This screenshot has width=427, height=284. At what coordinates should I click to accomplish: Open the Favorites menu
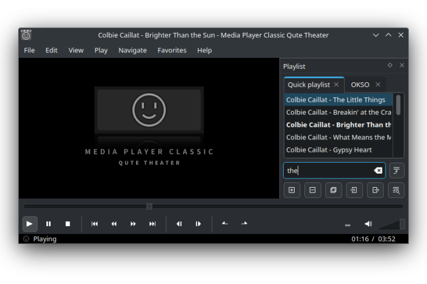tap(172, 51)
